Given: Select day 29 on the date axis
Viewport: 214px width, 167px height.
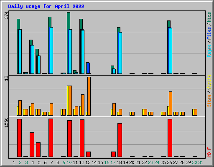Looking at the screenshot, I should coord(188,162).
